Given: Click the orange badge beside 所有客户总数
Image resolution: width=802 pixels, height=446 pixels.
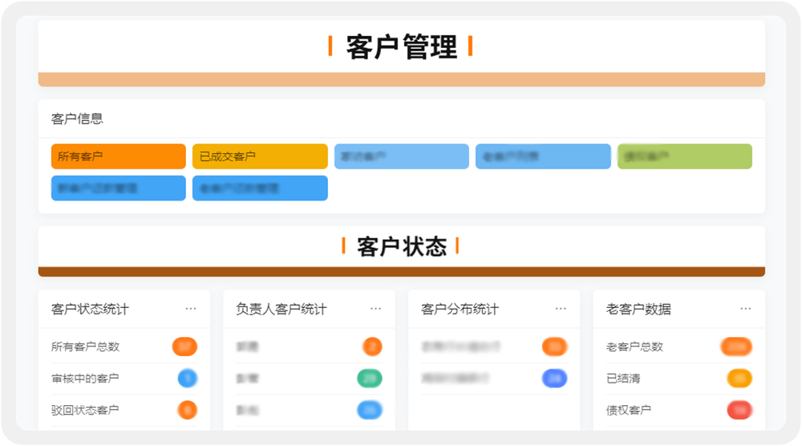Looking at the screenshot, I should pos(184,347).
